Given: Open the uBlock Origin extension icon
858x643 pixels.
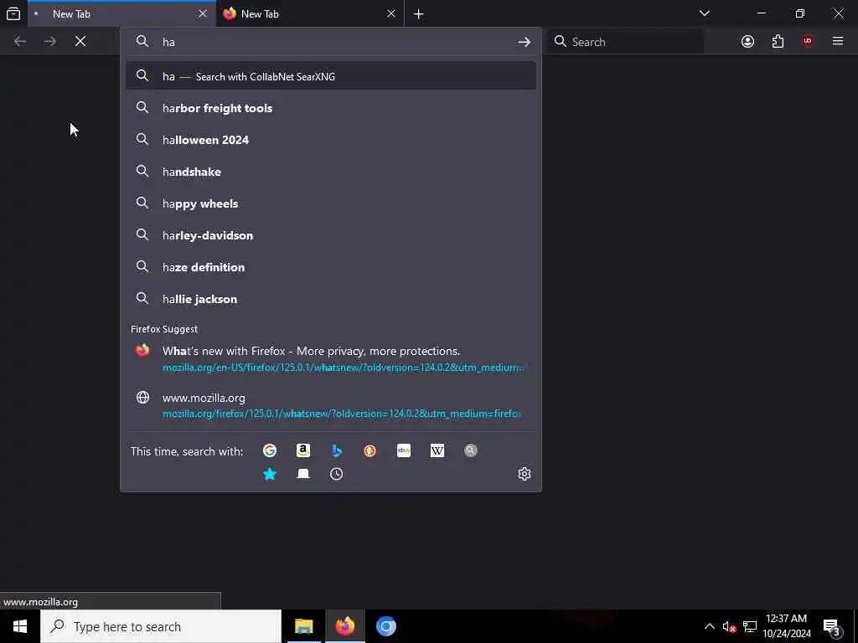Looking at the screenshot, I should tap(808, 42).
